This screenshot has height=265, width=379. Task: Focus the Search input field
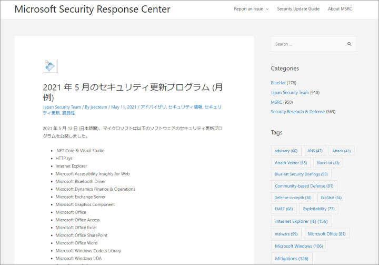point(307,44)
